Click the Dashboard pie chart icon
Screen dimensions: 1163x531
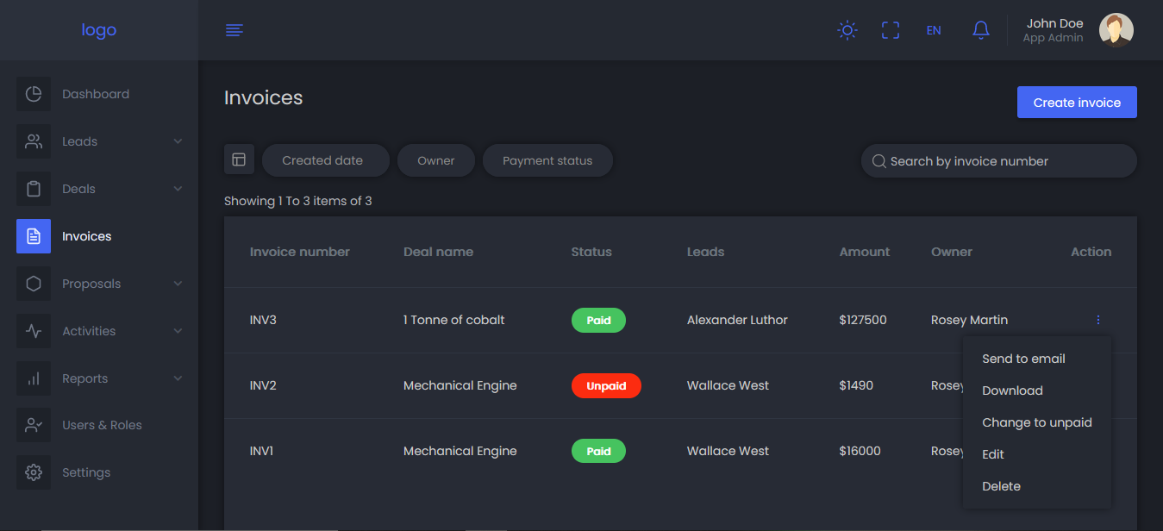click(x=34, y=94)
